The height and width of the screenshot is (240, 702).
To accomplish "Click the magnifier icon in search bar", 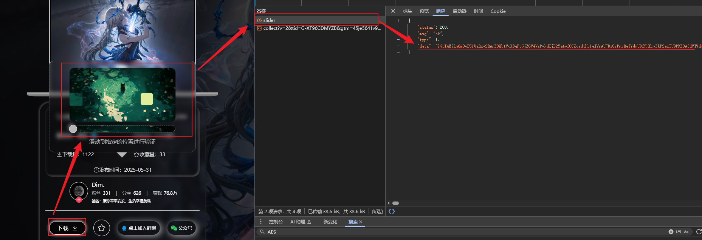I will click(262, 232).
